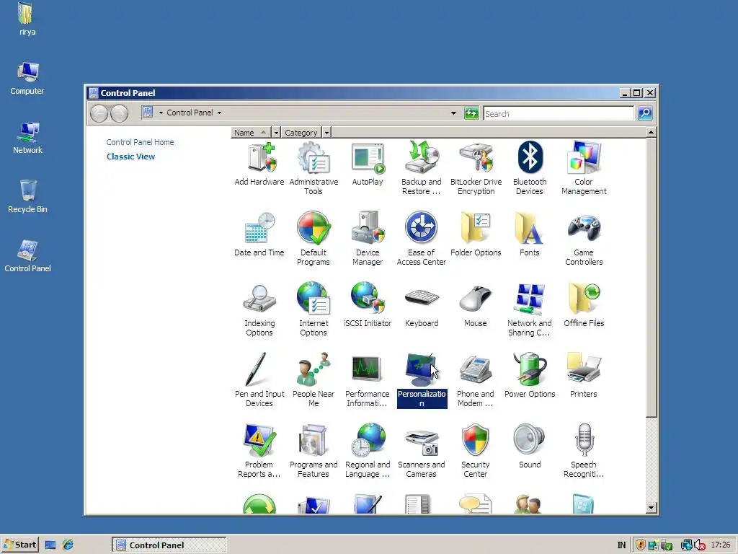
Task: Expand arrow before Control Panel breadcrumb
Action: tap(161, 113)
